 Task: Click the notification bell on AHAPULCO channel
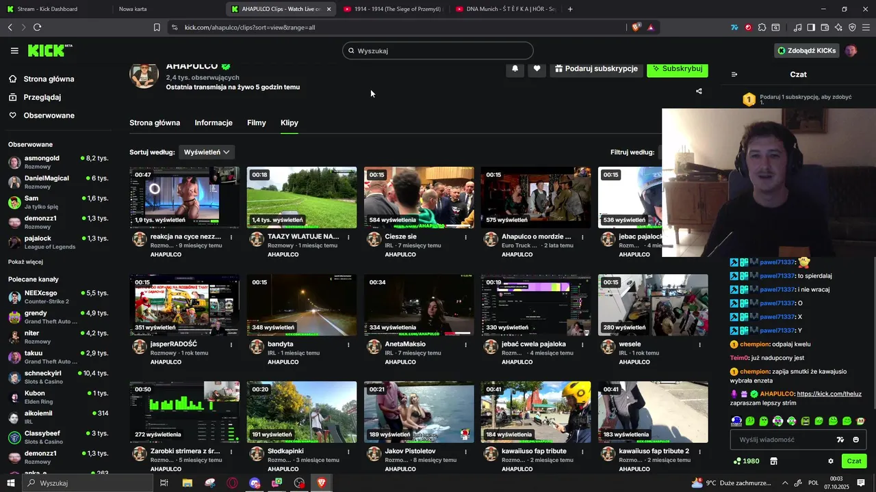515,68
